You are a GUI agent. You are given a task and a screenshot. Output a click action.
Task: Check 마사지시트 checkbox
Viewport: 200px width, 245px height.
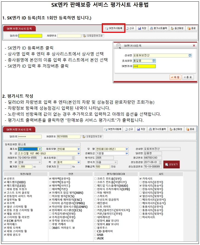(140, 217)
